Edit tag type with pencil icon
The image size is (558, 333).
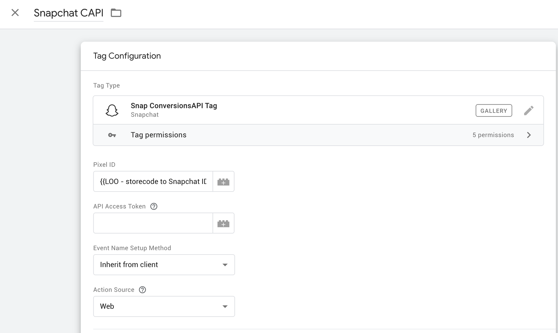pos(529,110)
